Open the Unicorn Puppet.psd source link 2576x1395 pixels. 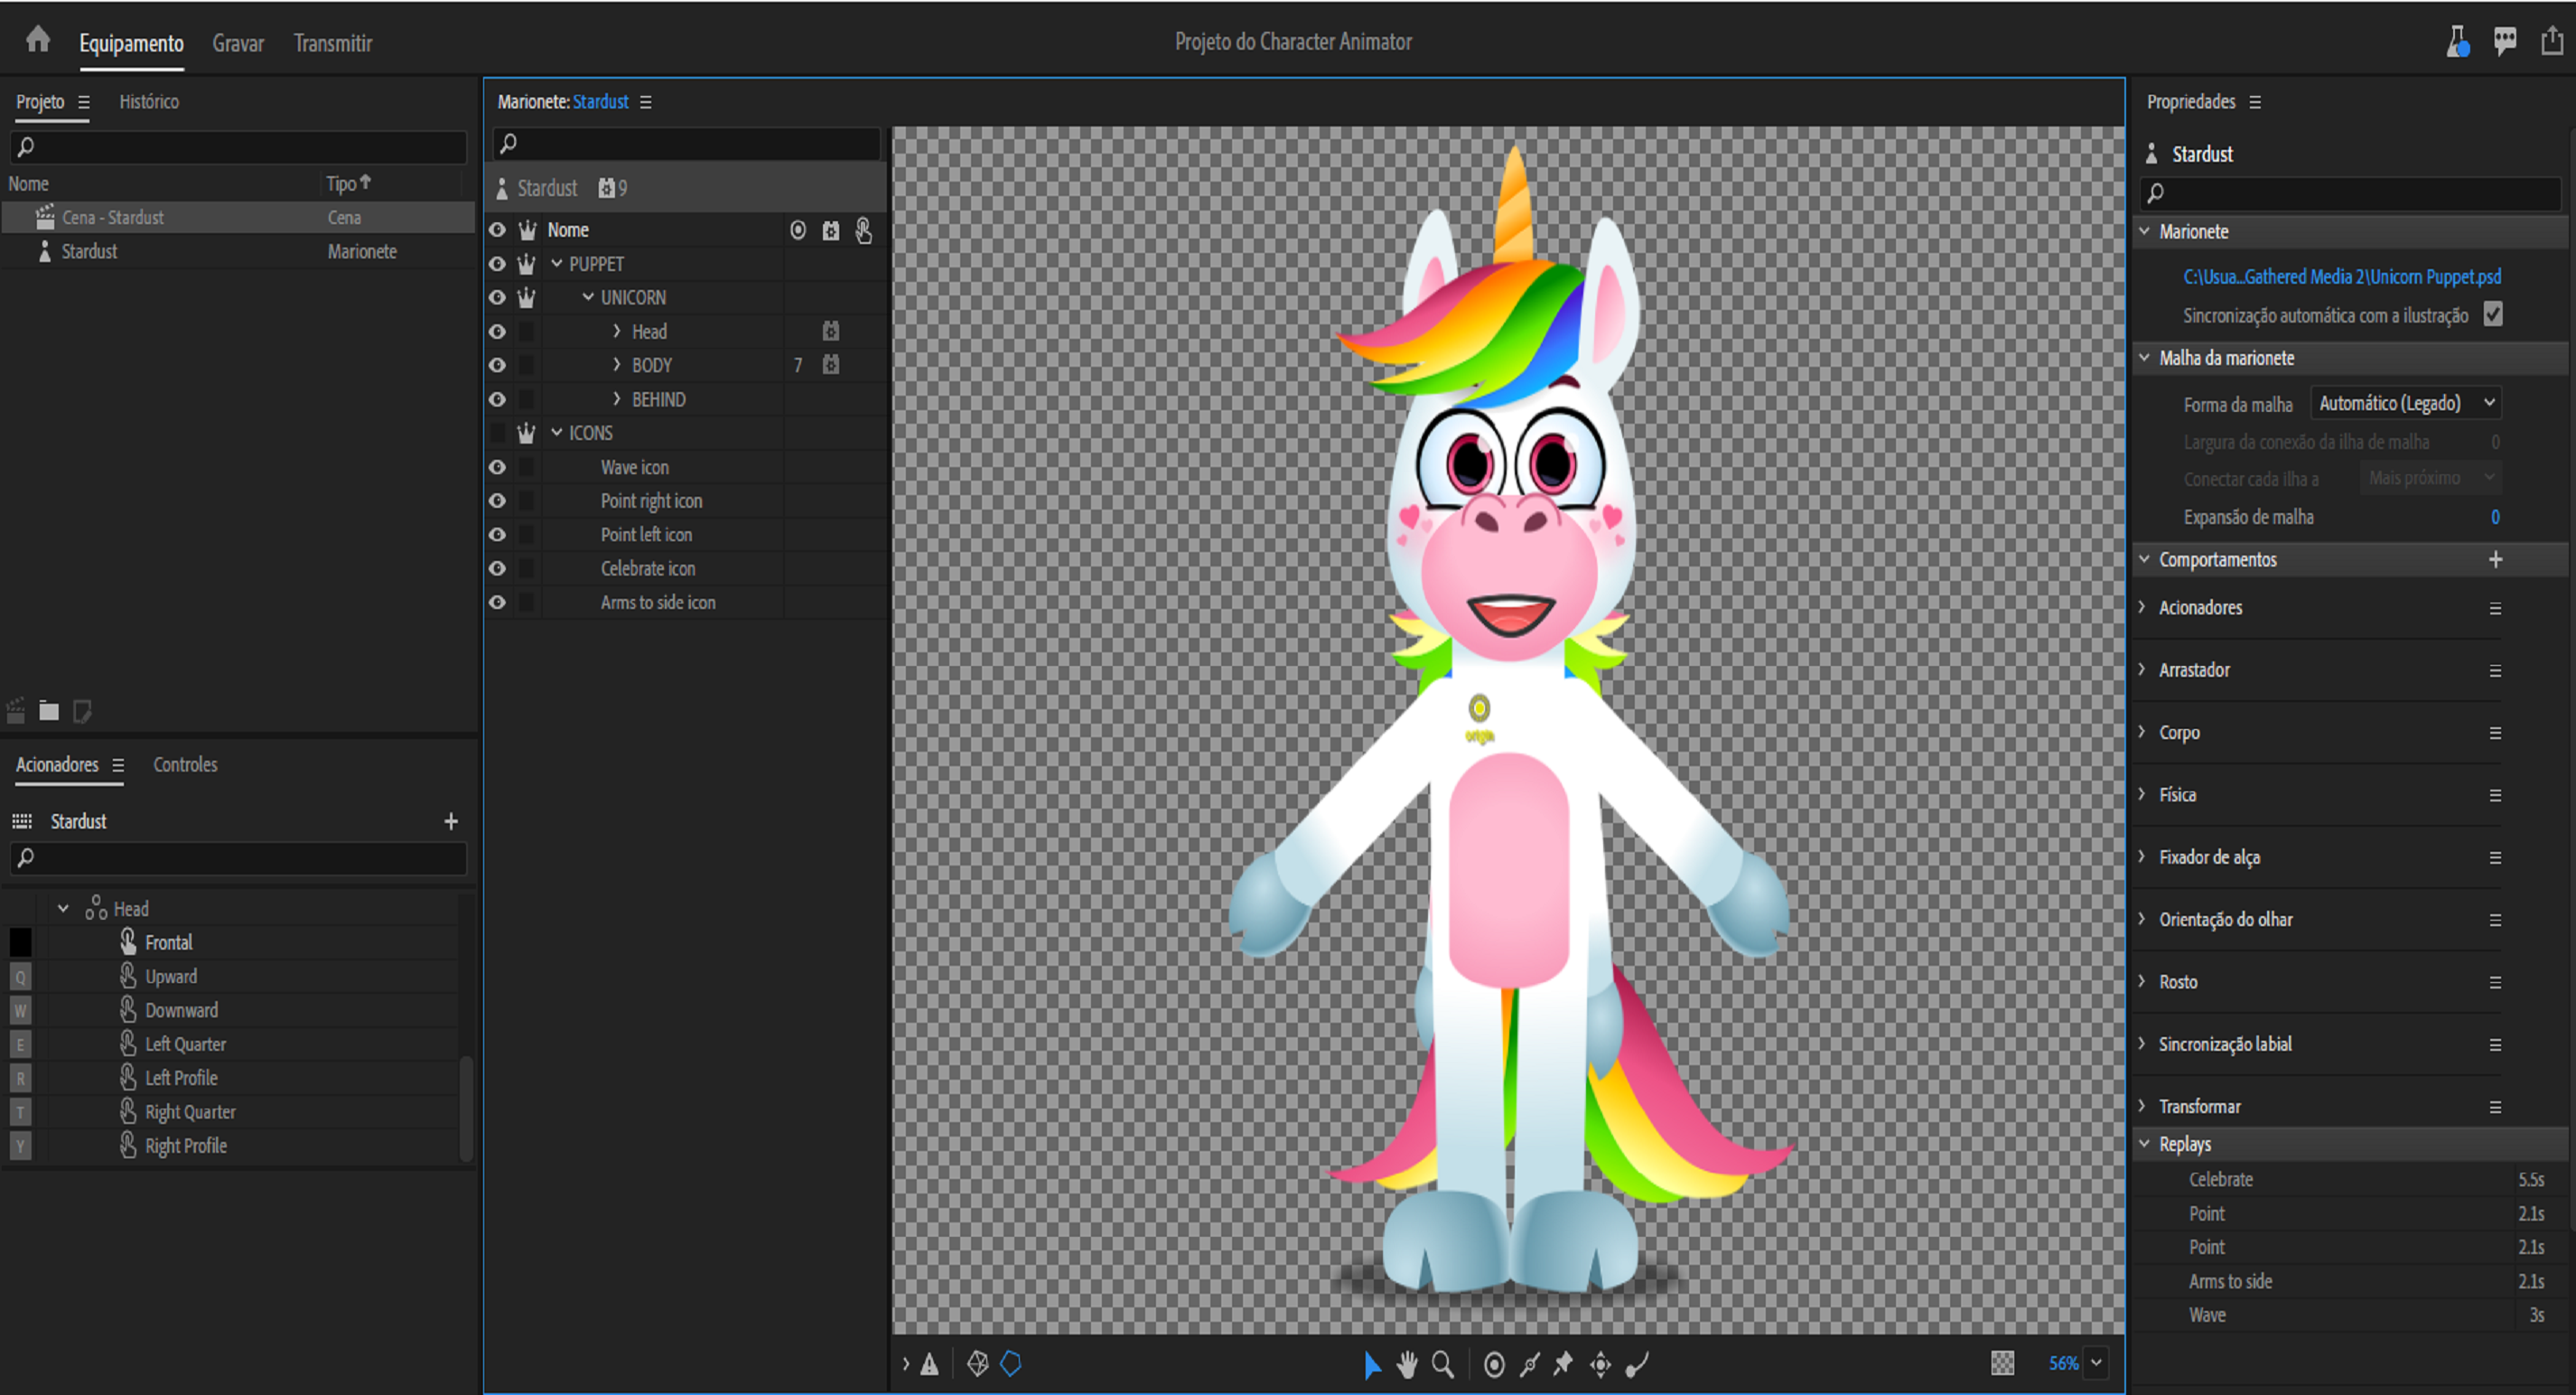click(2342, 276)
